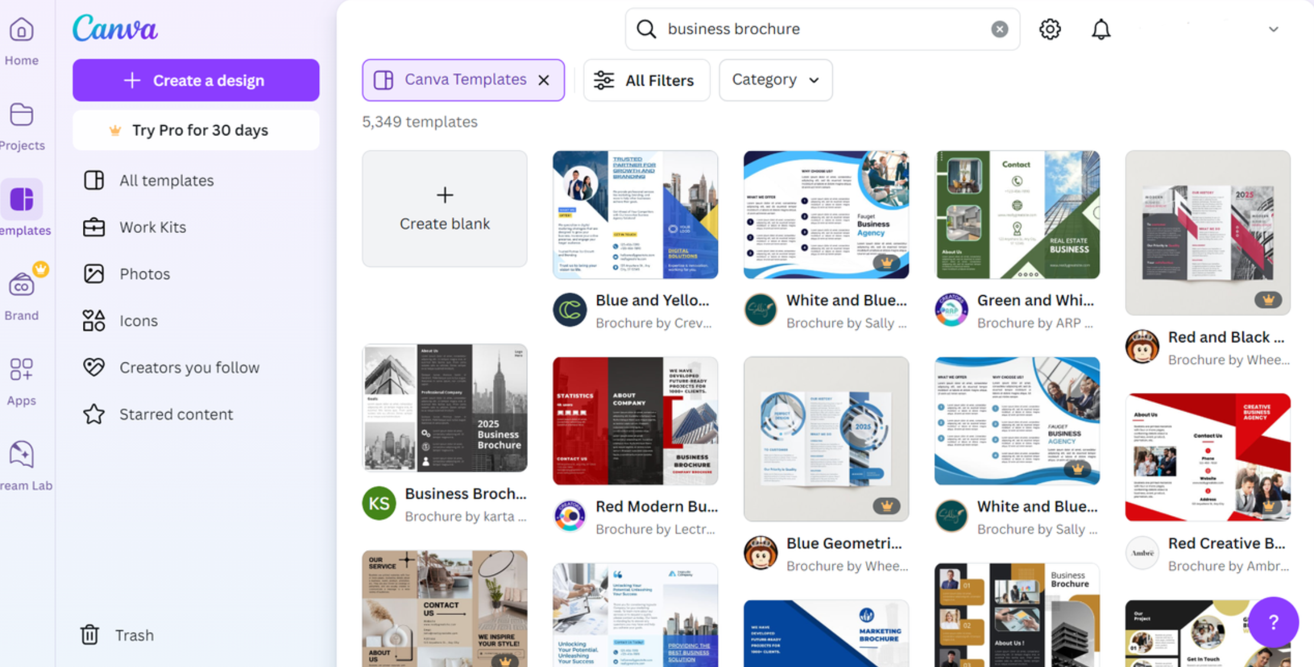Open the Category dropdown
1314x667 pixels.
coord(775,80)
